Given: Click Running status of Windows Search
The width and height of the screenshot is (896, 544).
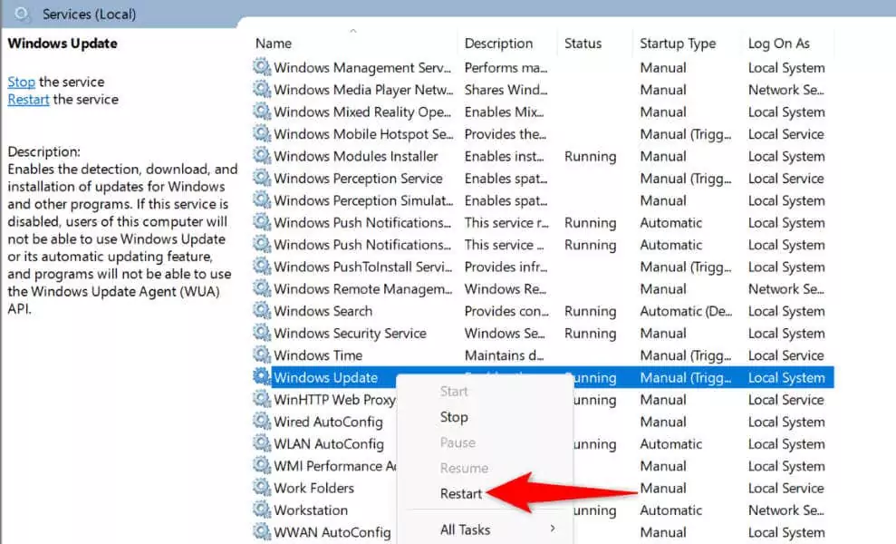Looking at the screenshot, I should [x=591, y=311].
